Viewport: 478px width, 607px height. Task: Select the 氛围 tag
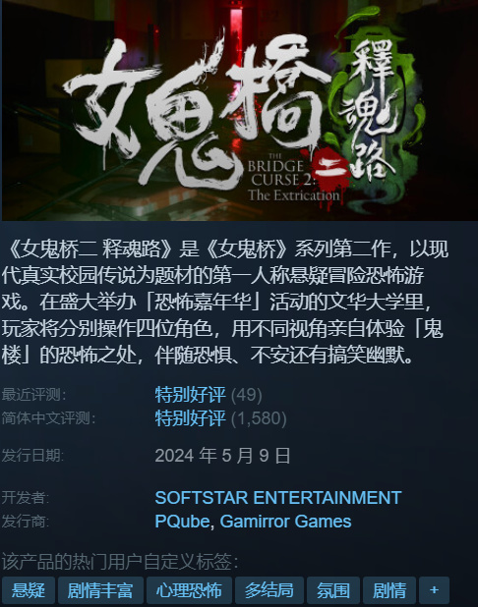pos(333,590)
